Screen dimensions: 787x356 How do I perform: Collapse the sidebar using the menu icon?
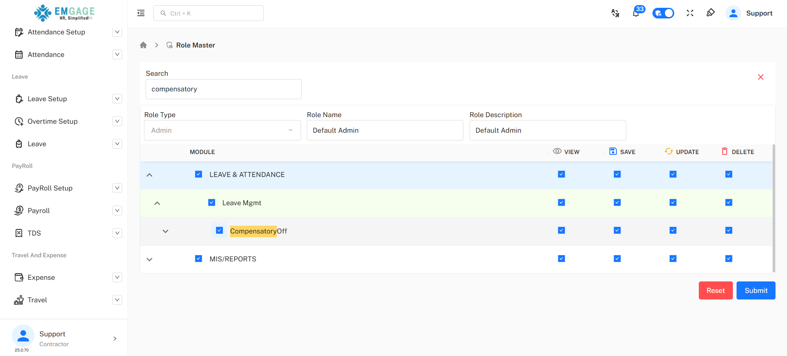coord(141,13)
